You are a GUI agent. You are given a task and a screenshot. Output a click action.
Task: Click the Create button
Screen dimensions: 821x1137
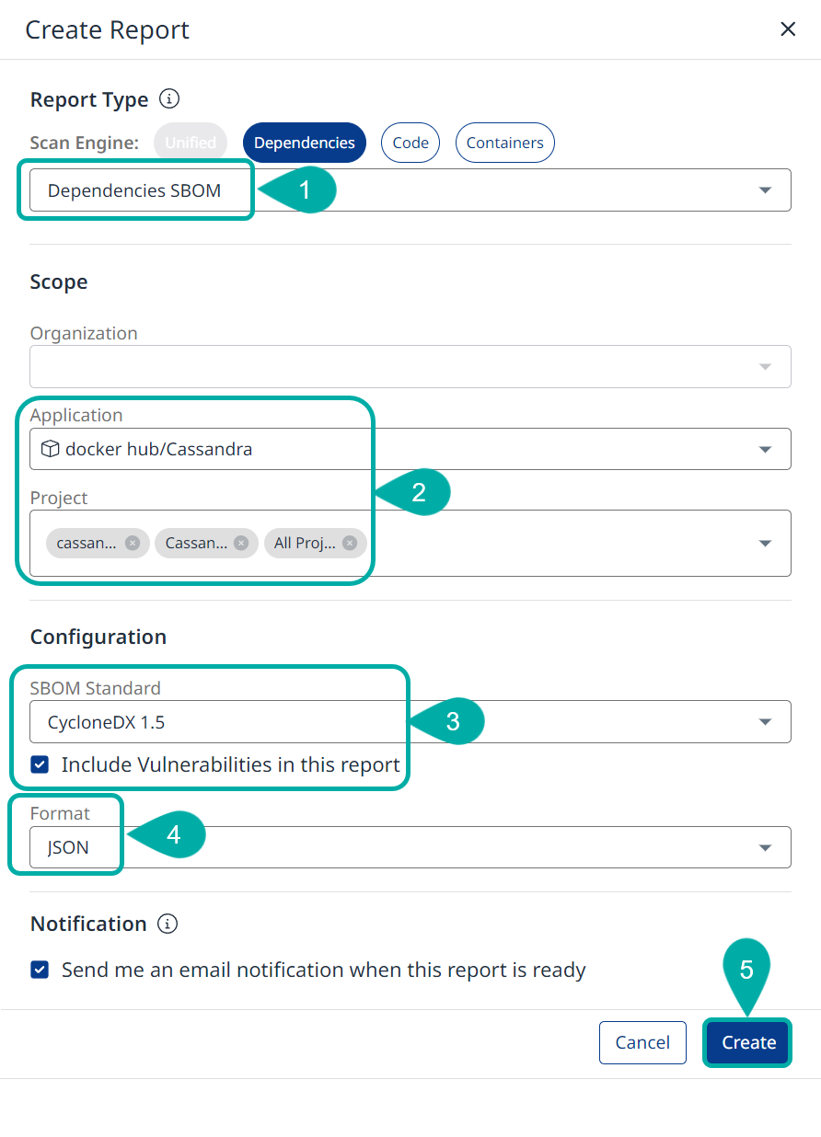pos(746,1042)
